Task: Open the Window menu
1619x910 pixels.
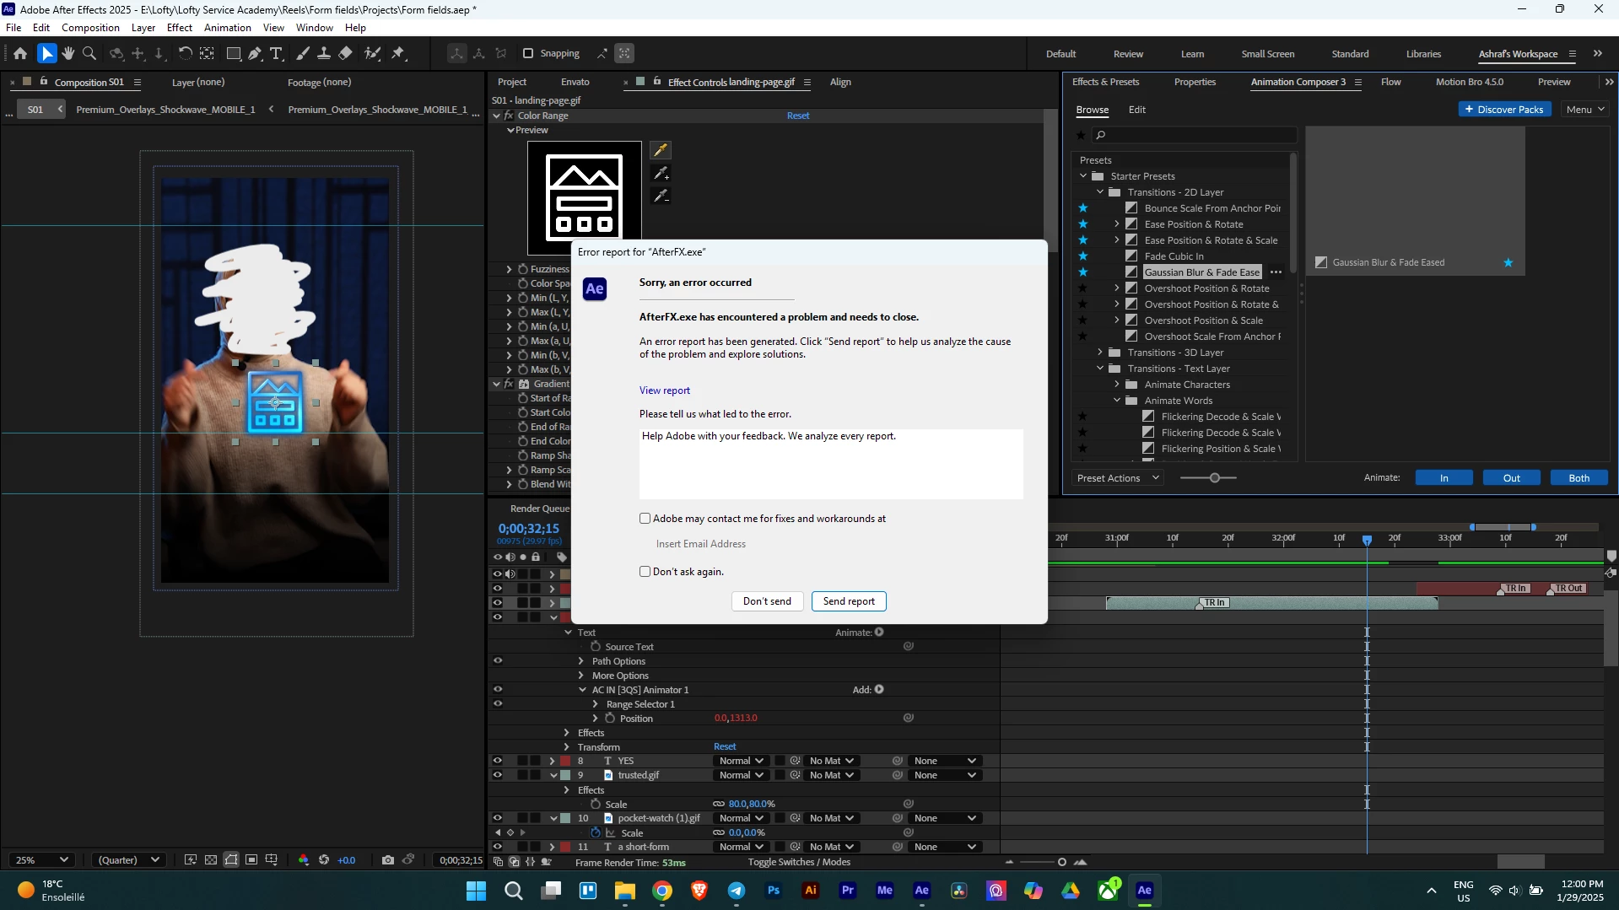Action: click(315, 28)
